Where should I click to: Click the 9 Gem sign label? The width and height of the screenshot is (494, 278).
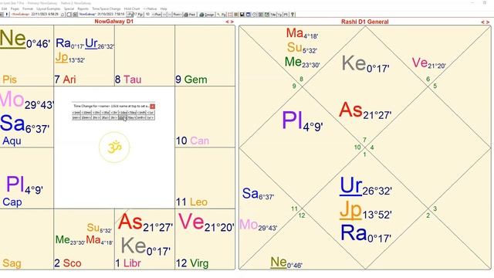pyautogui.click(x=191, y=80)
